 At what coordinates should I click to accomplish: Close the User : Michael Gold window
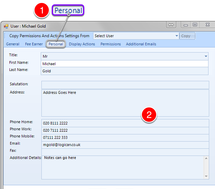point(208,25)
